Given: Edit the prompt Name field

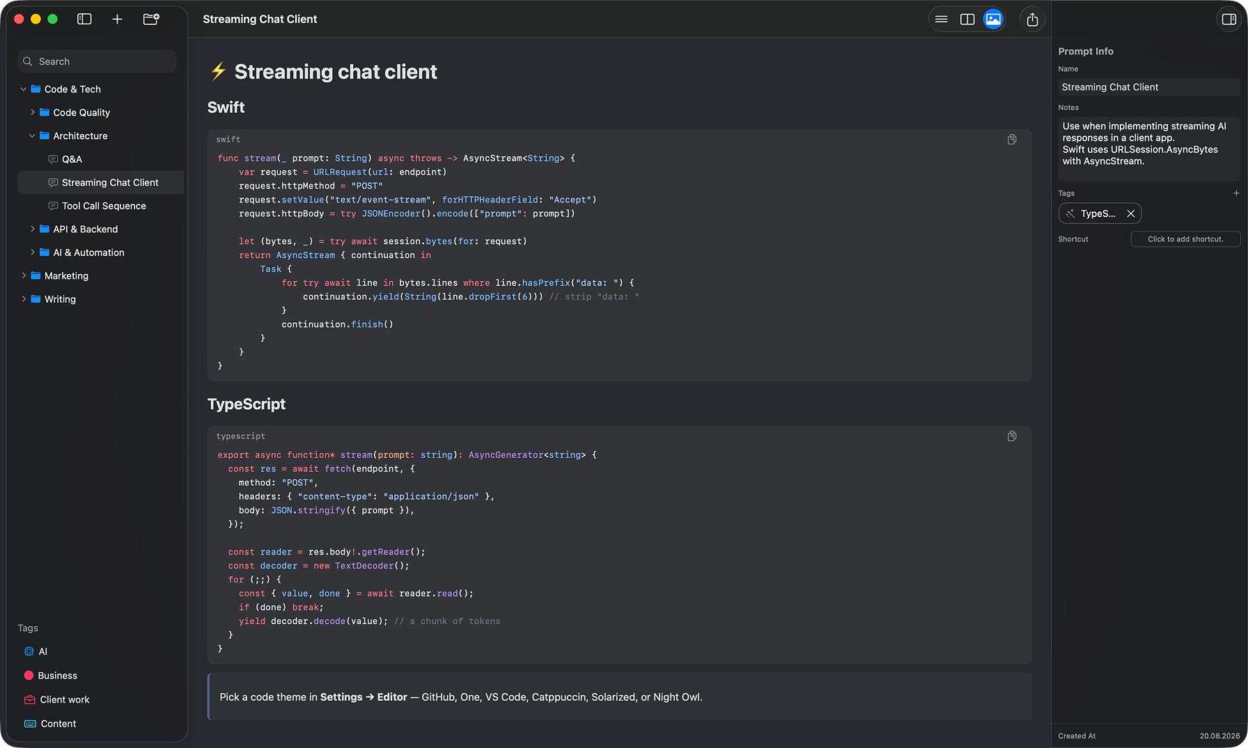Looking at the screenshot, I should coord(1148,87).
